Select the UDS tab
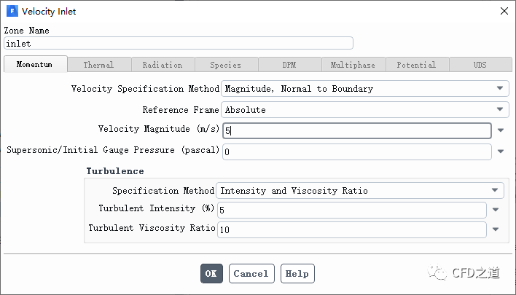Screen dimensions: 516x295 pyautogui.click(x=480, y=65)
